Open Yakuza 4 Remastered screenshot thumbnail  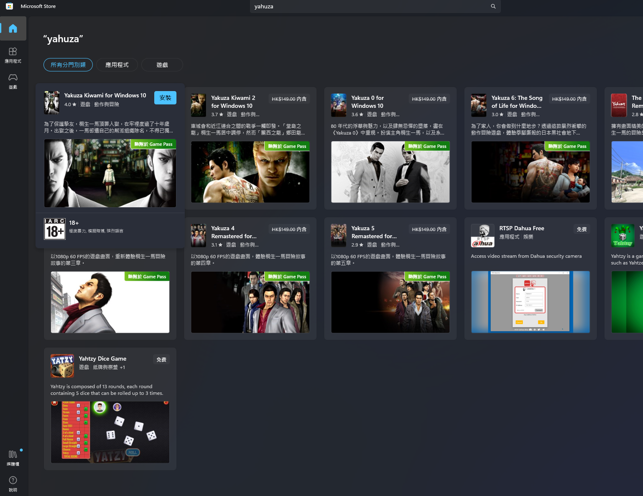coord(250,302)
